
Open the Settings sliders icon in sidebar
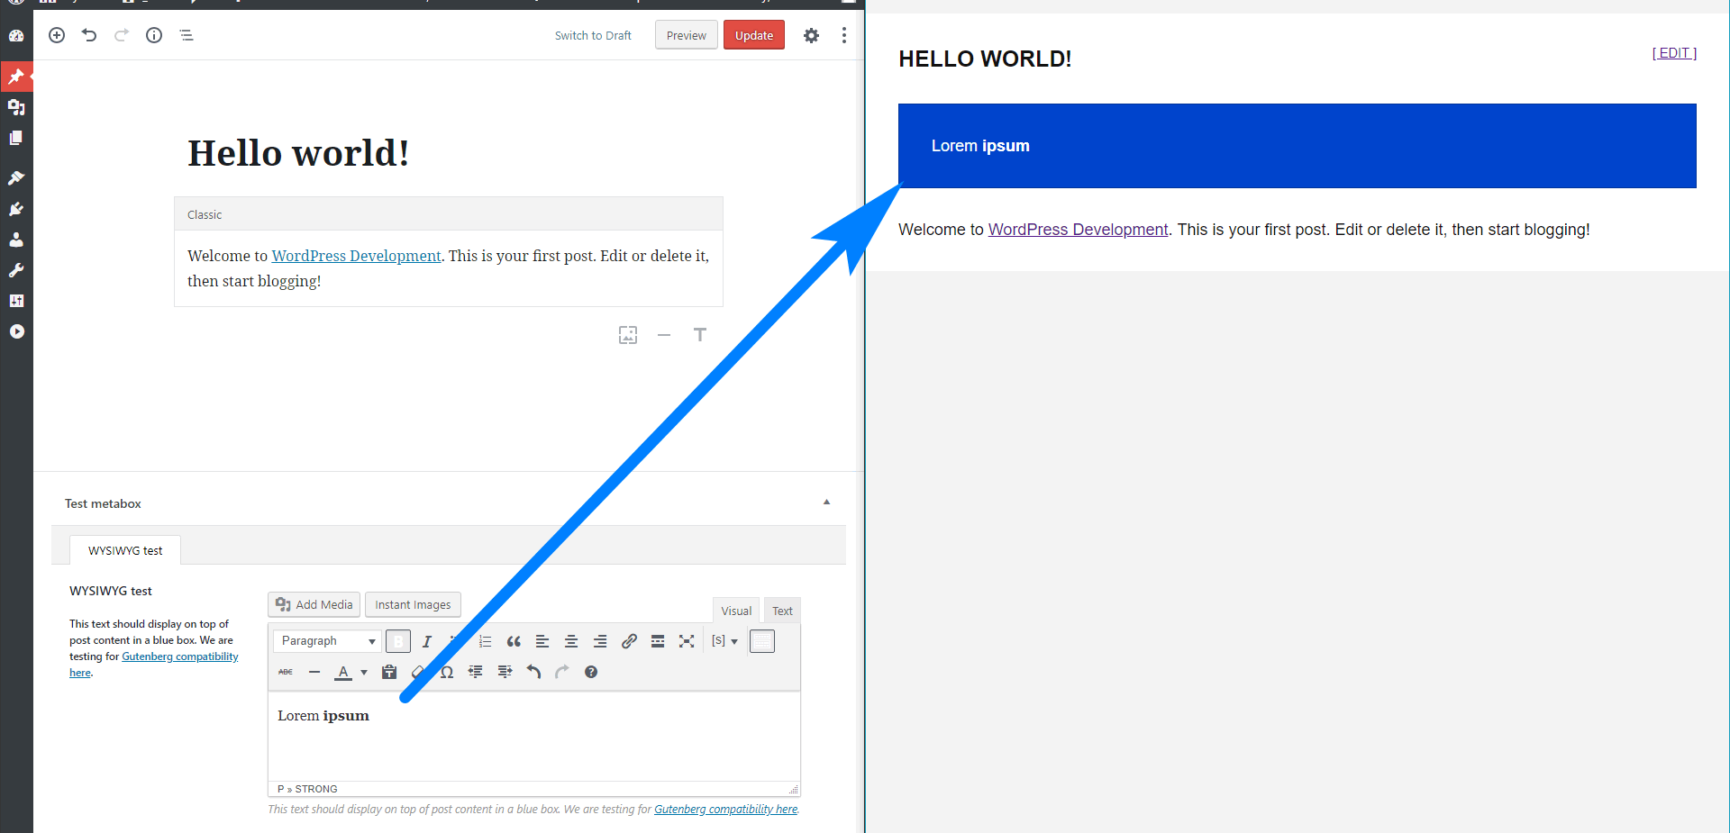pos(16,301)
